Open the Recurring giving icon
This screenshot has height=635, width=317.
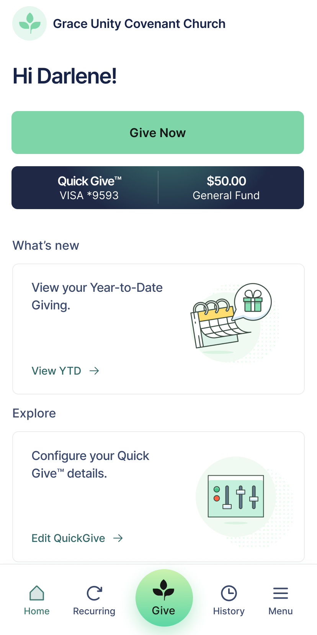point(94,593)
